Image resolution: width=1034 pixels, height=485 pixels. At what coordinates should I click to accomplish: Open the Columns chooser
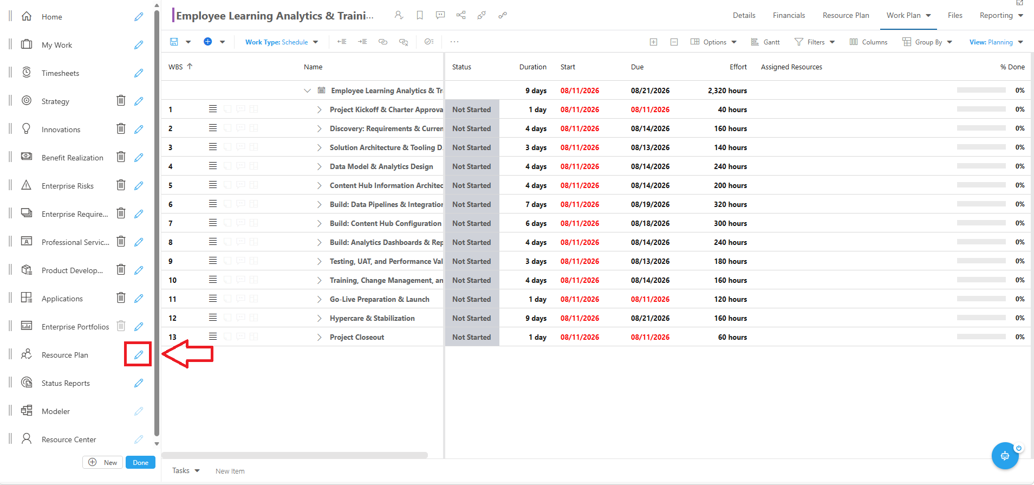pos(868,42)
